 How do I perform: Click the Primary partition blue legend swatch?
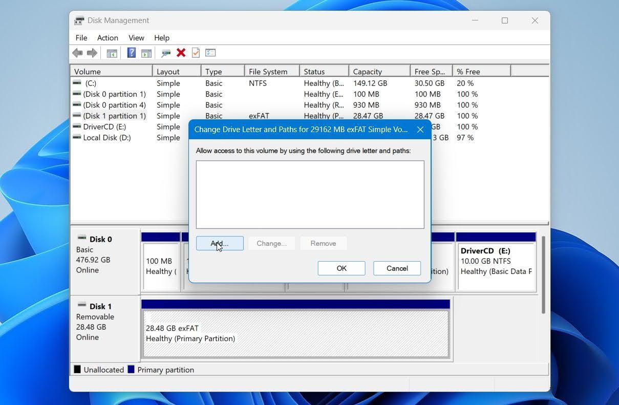(x=131, y=369)
